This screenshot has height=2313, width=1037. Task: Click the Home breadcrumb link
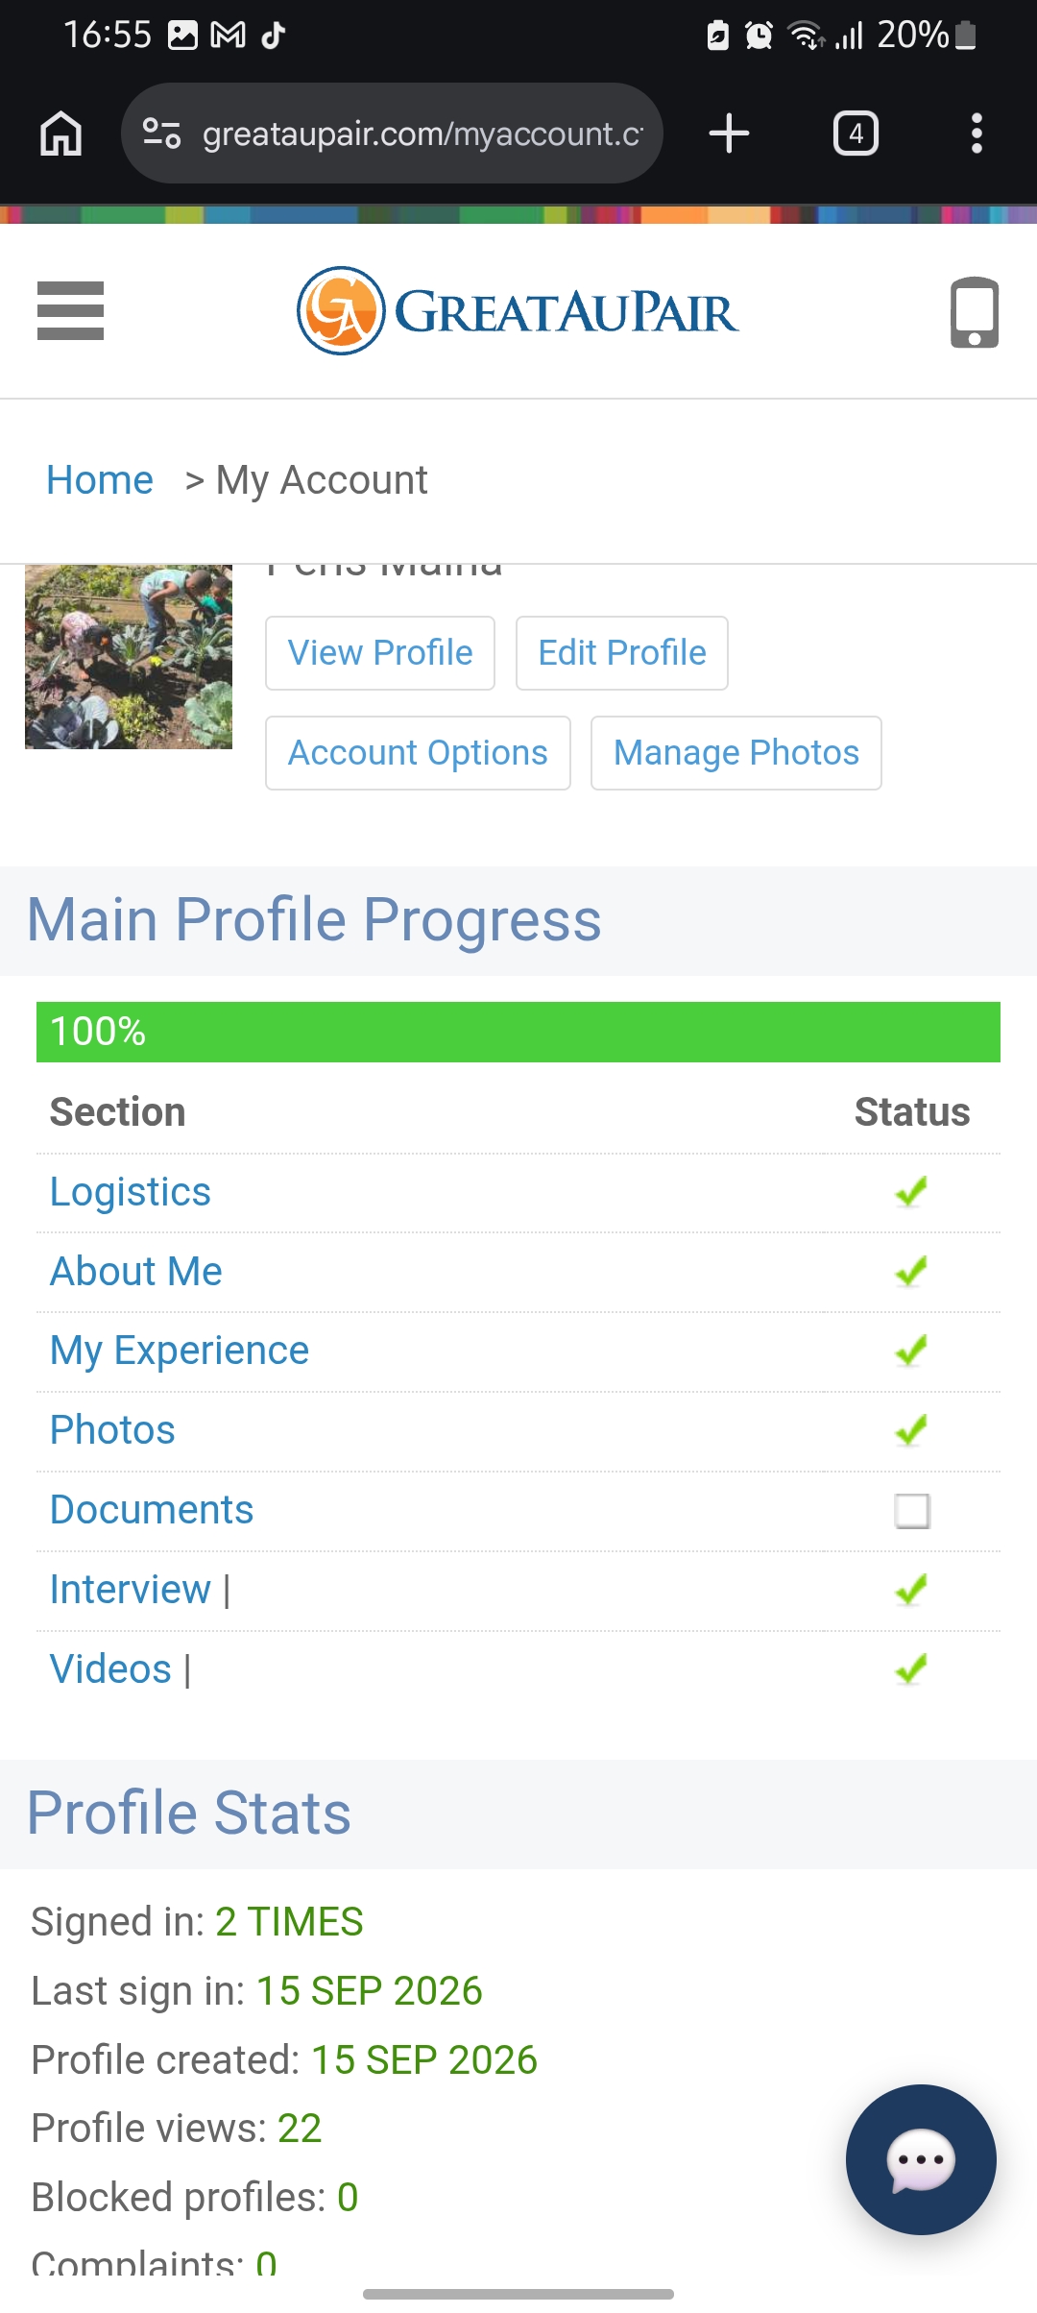100,480
